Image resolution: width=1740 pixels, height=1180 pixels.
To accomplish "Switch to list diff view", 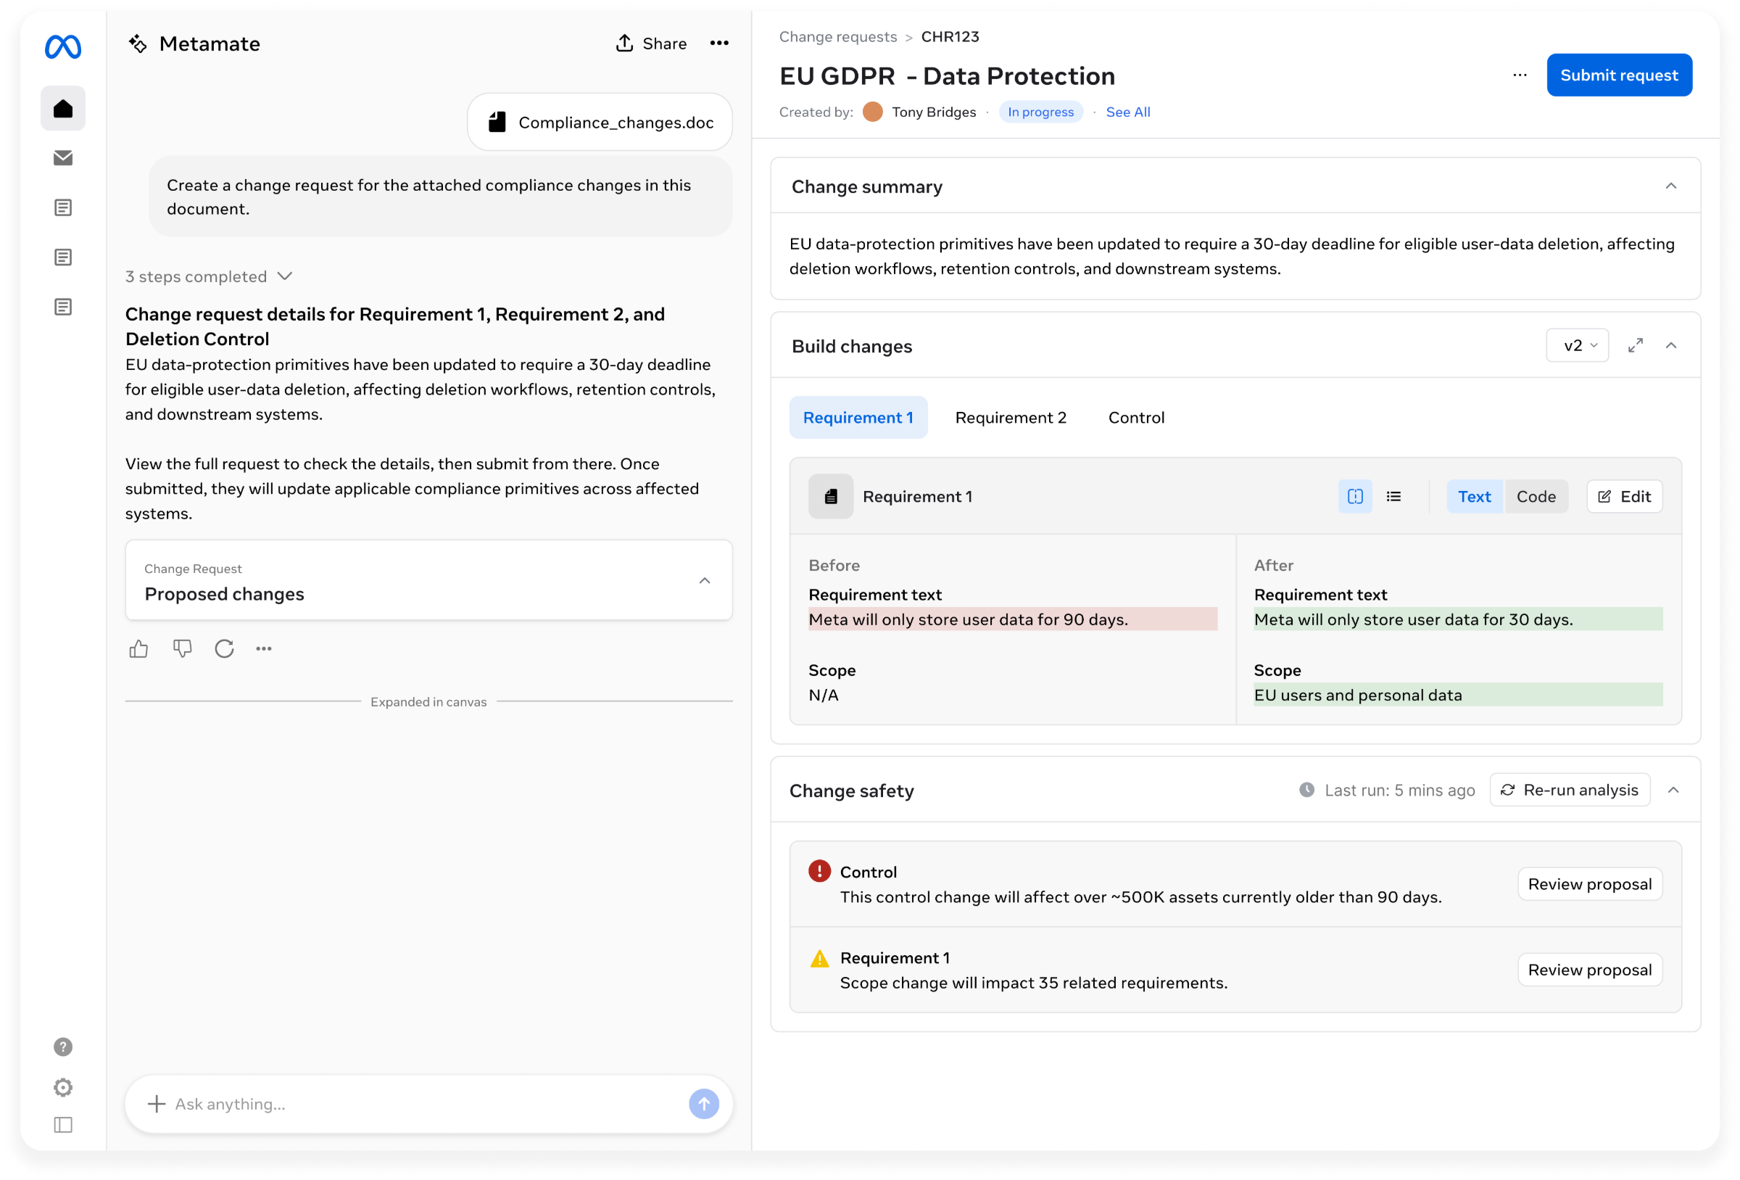I will [1393, 496].
